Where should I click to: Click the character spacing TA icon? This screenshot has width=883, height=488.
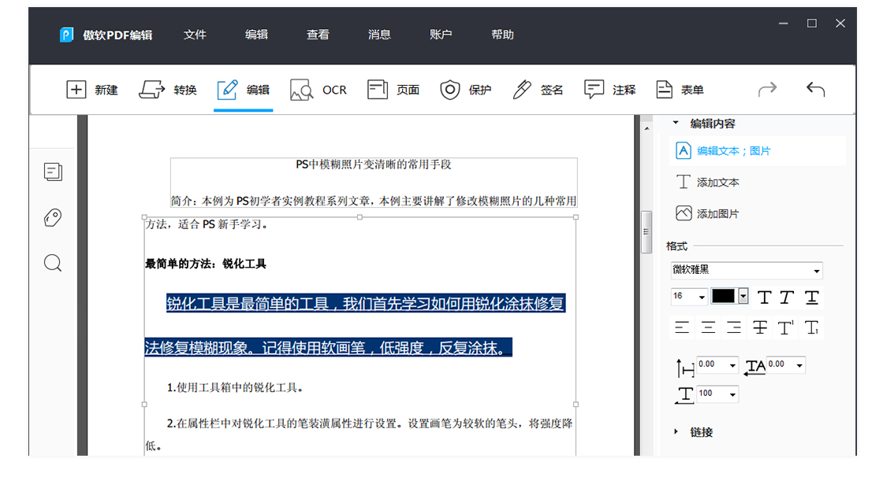754,368
